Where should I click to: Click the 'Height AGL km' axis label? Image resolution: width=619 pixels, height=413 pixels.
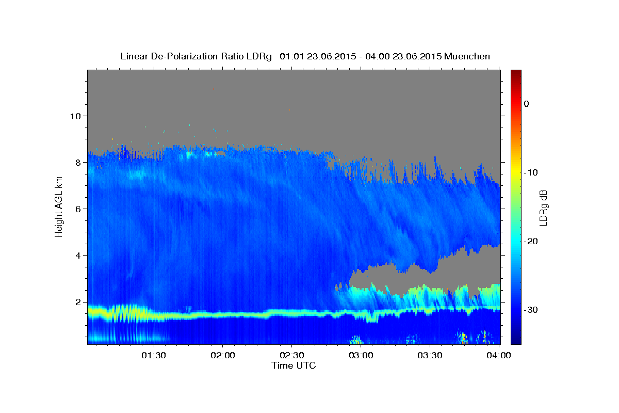pyautogui.click(x=59, y=206)
